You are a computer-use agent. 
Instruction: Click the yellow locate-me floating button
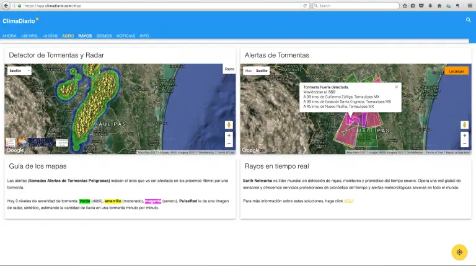point(459,252)
